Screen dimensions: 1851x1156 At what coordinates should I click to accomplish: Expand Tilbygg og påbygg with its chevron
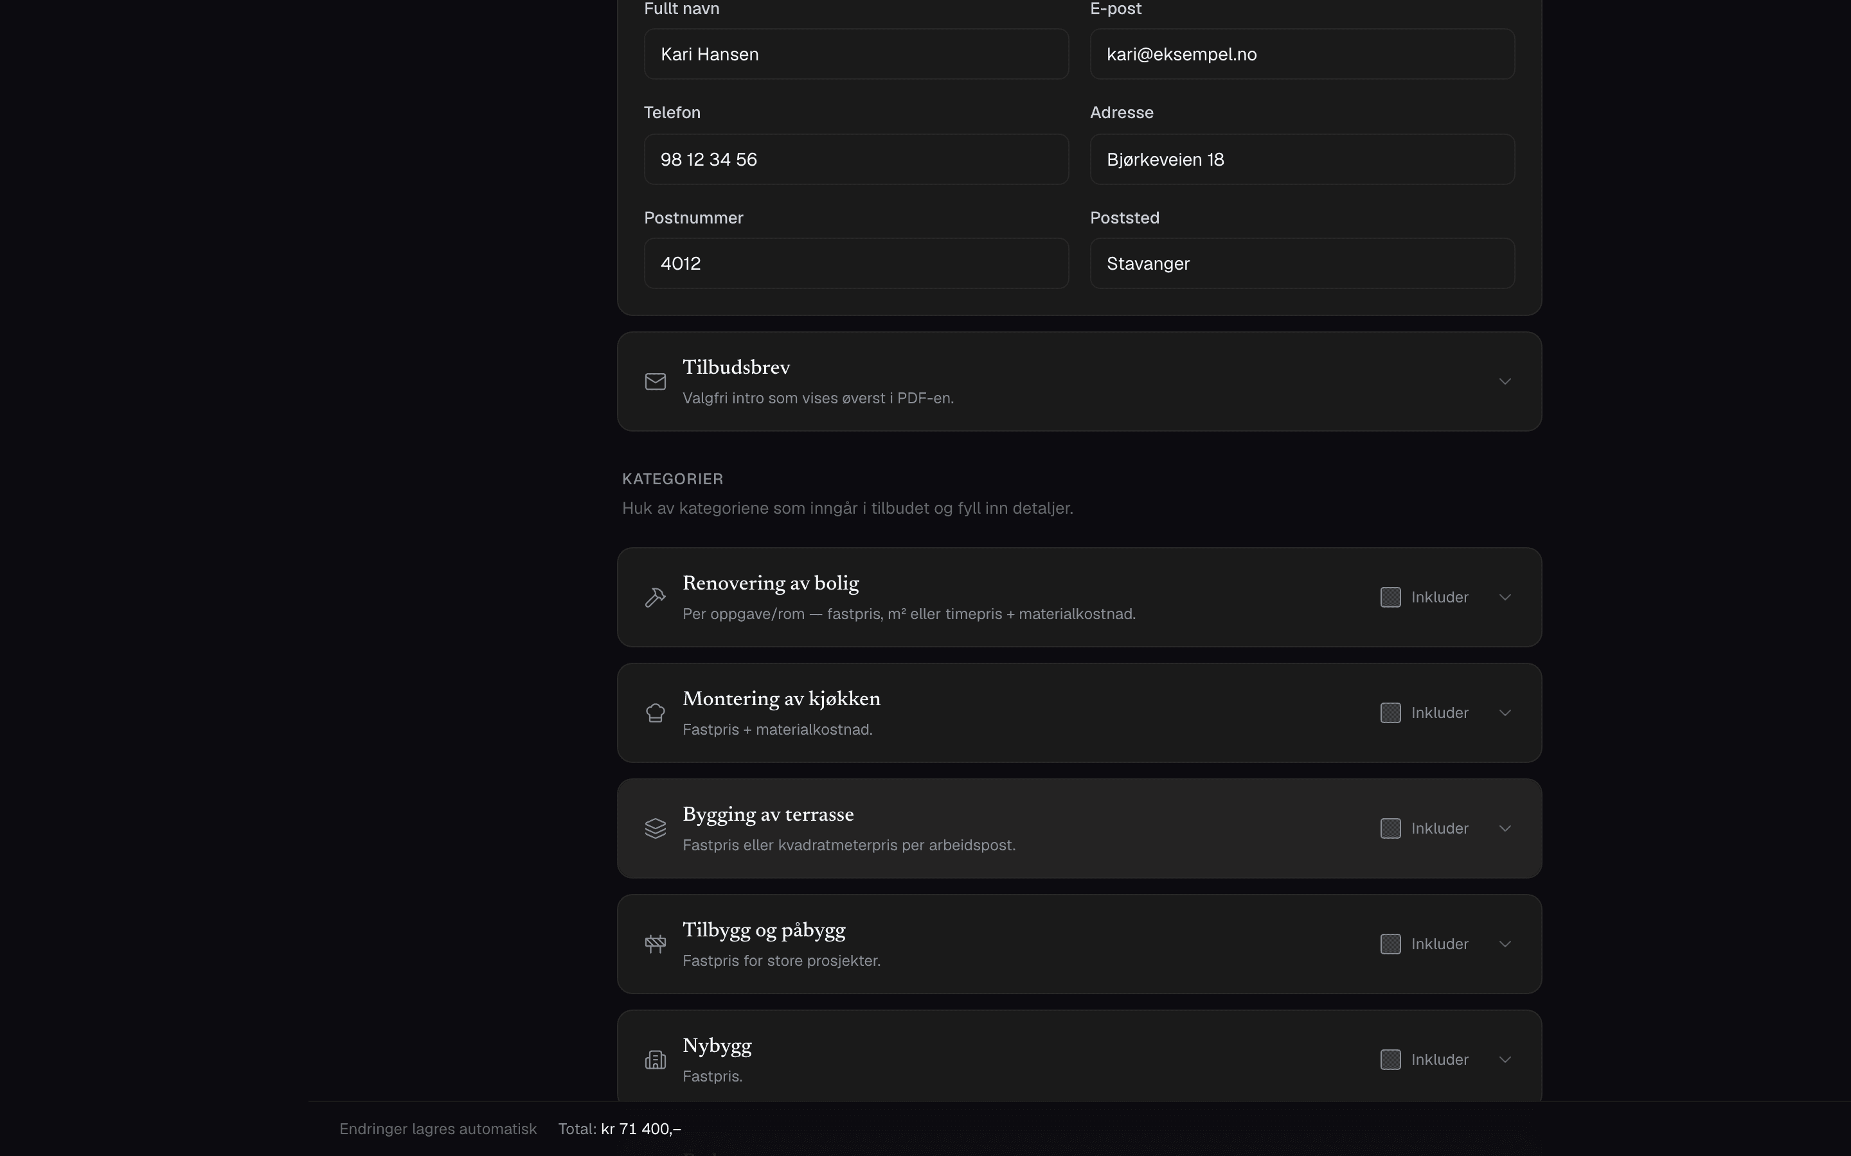click(1505, 943)
